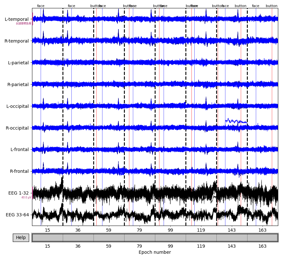Select the L-temporal channel label
The width and height of the screenshot is (292, 256).
coord(17,19)
